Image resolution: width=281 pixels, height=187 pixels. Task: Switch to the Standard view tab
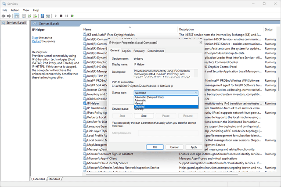(x=54, y=179)
